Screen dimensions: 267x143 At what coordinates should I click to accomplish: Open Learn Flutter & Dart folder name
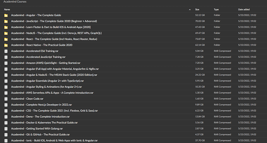[51, 27]
